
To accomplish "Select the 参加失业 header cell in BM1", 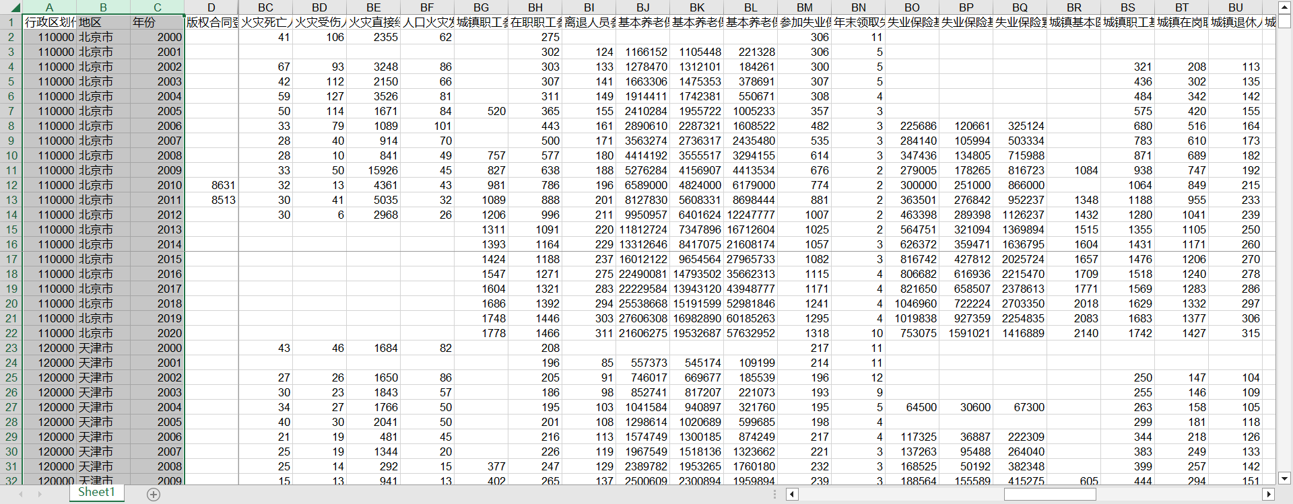I will pos(805,22).
